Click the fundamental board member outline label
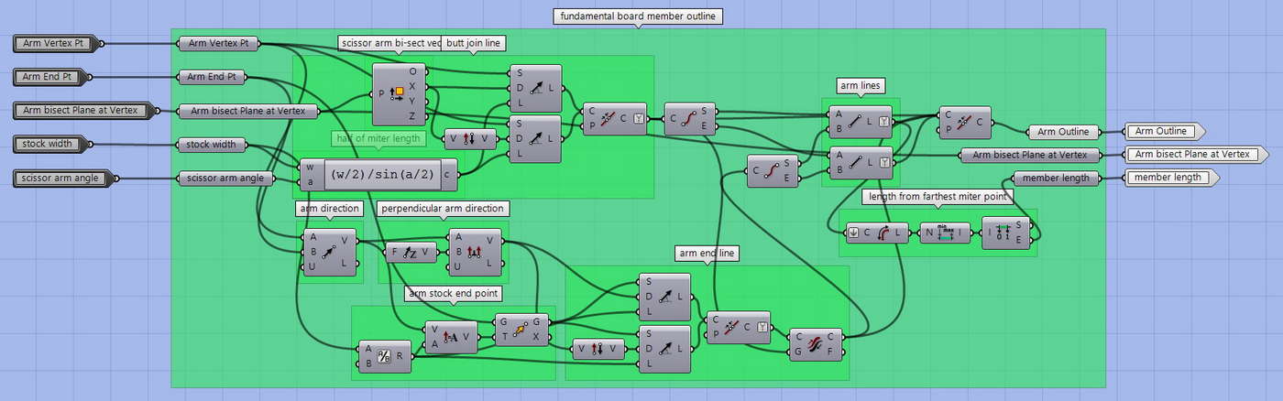The height and width of the screenshot is (401, 1283). click(638, 16)
